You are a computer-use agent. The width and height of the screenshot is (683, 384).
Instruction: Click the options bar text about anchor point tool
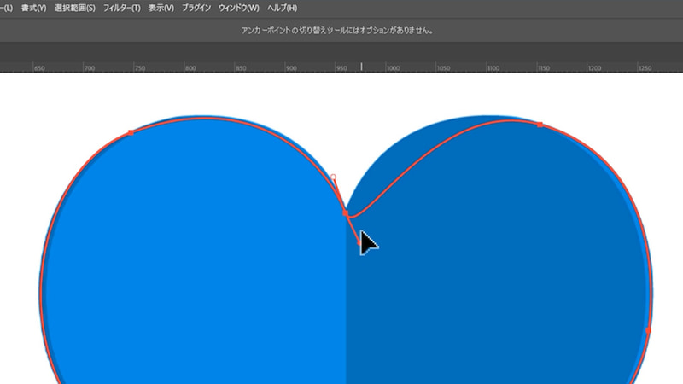coord(337,31)
